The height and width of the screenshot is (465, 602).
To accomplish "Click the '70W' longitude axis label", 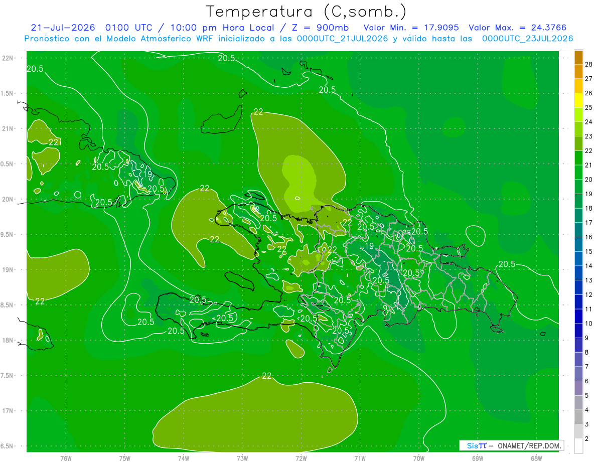I will (419, 458).
